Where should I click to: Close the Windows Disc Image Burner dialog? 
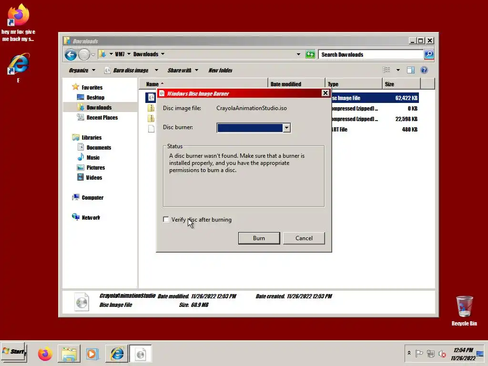[325, 93]
